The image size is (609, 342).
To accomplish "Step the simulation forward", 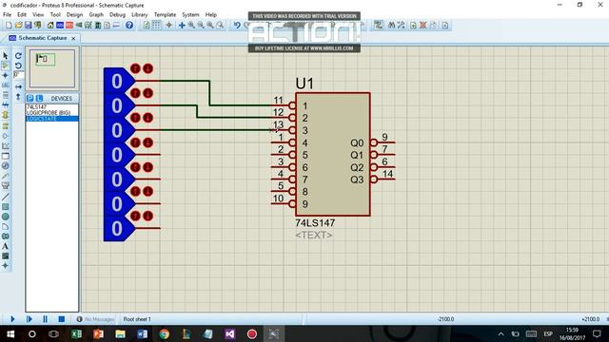I will pos(29,319).
